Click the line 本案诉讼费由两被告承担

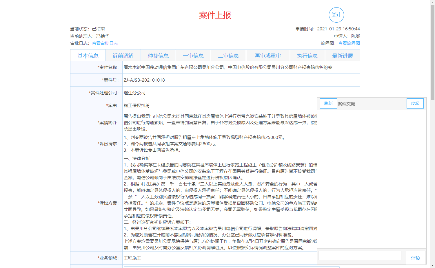pyautogui.click(x=153, y=150)
